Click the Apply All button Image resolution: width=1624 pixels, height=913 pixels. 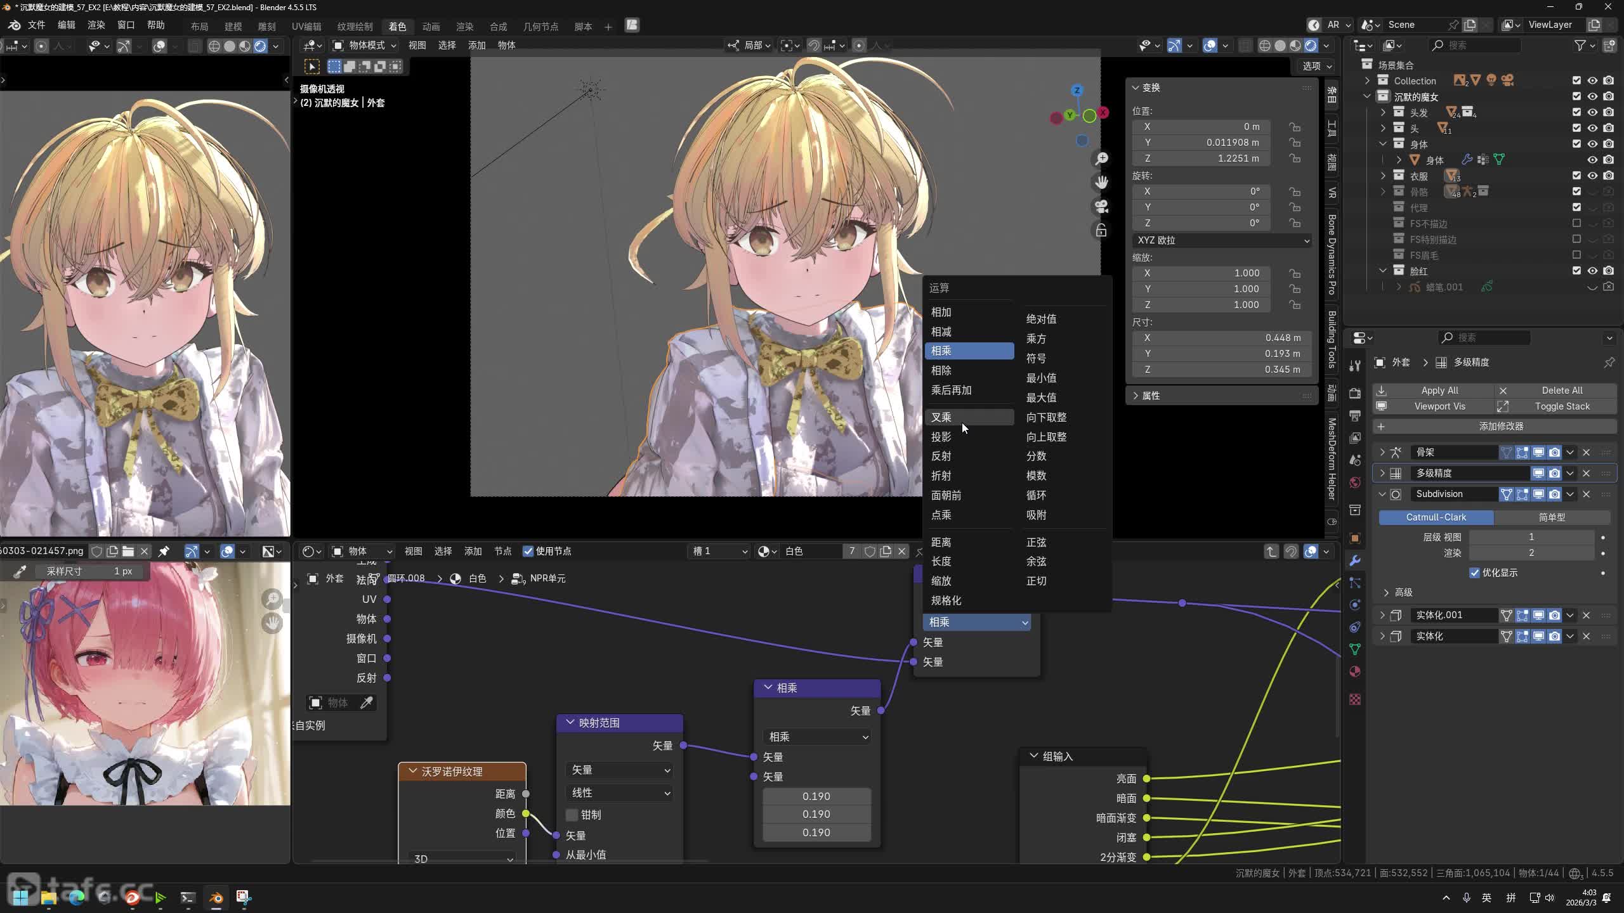(1439, 391)
